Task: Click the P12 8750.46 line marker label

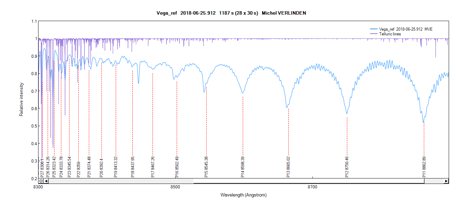Action: pos(347,167)
